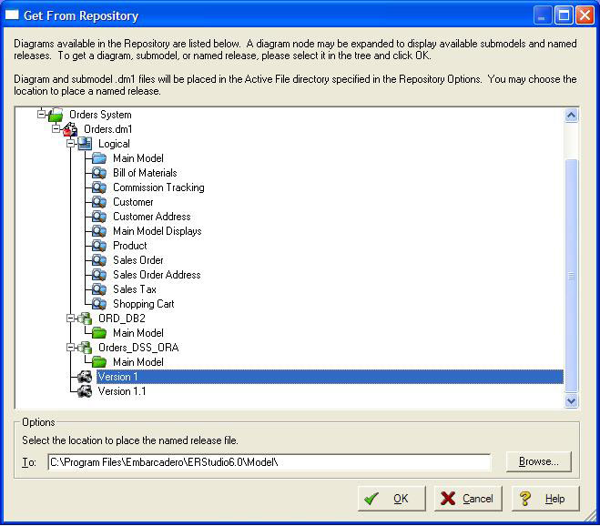
Task: Select the Sales Order submodel
Action: point(138,260)
